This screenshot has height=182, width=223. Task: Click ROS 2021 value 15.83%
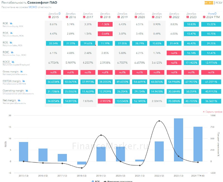157,43
